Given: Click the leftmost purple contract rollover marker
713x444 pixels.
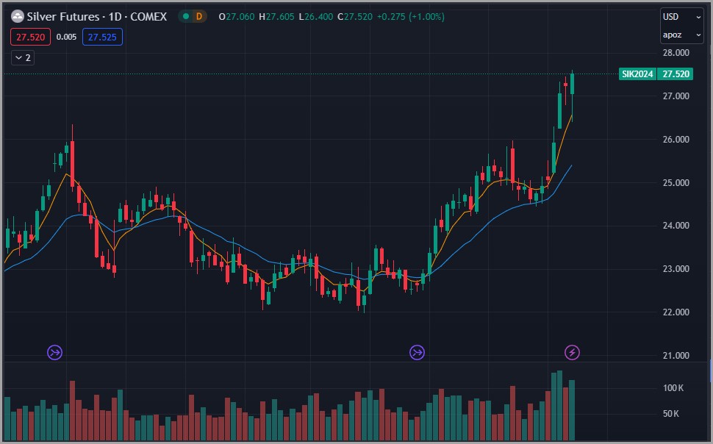Looking at the screenshot, I should [x=54, y=352].
